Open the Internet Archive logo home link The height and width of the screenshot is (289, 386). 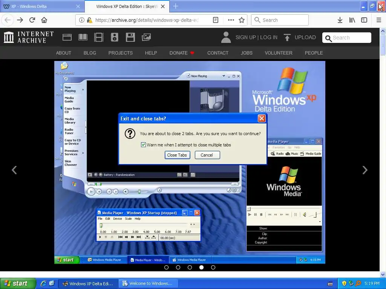tap(29, 37)
